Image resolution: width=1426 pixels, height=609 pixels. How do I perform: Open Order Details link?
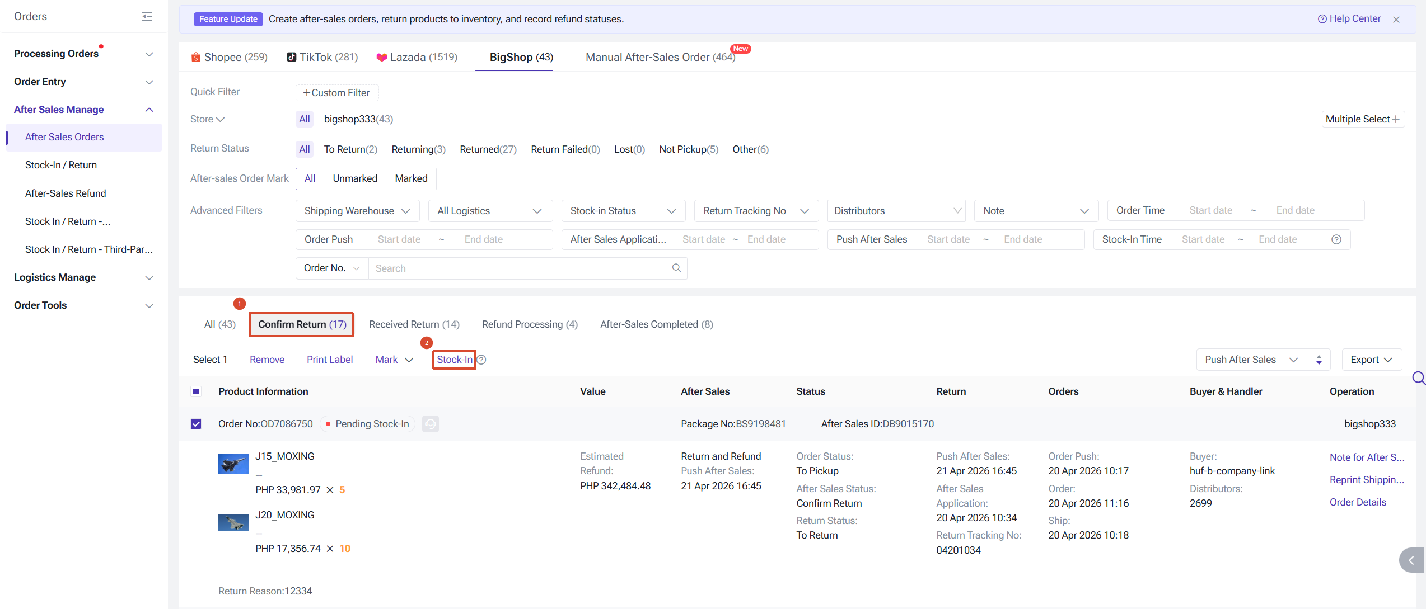(1358, 502)
